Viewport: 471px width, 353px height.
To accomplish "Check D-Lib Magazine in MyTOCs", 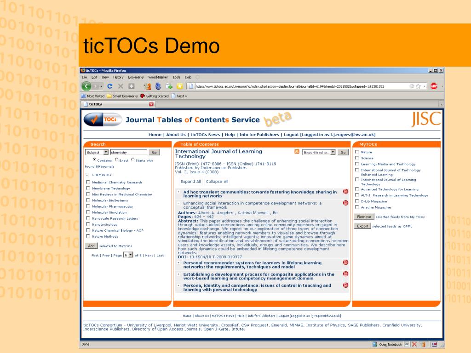I will [x=357, y=201].
